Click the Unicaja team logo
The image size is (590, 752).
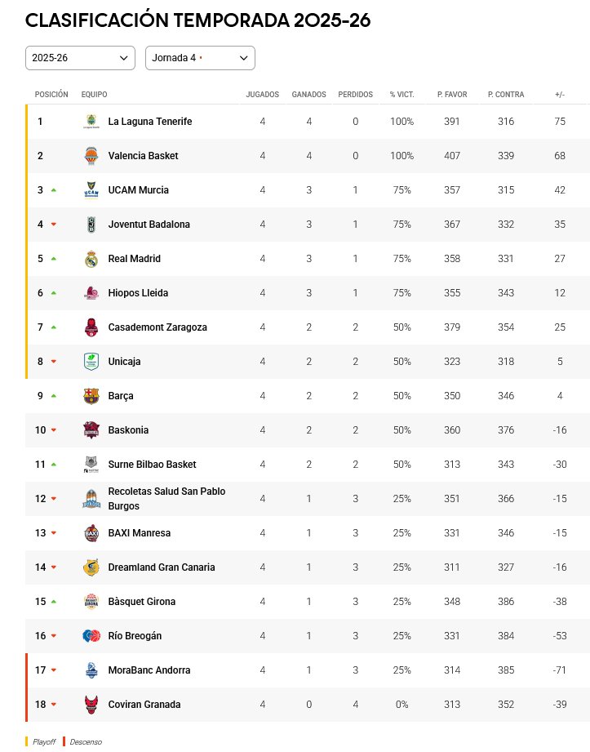pyautogui.click(x=91, y=362)
